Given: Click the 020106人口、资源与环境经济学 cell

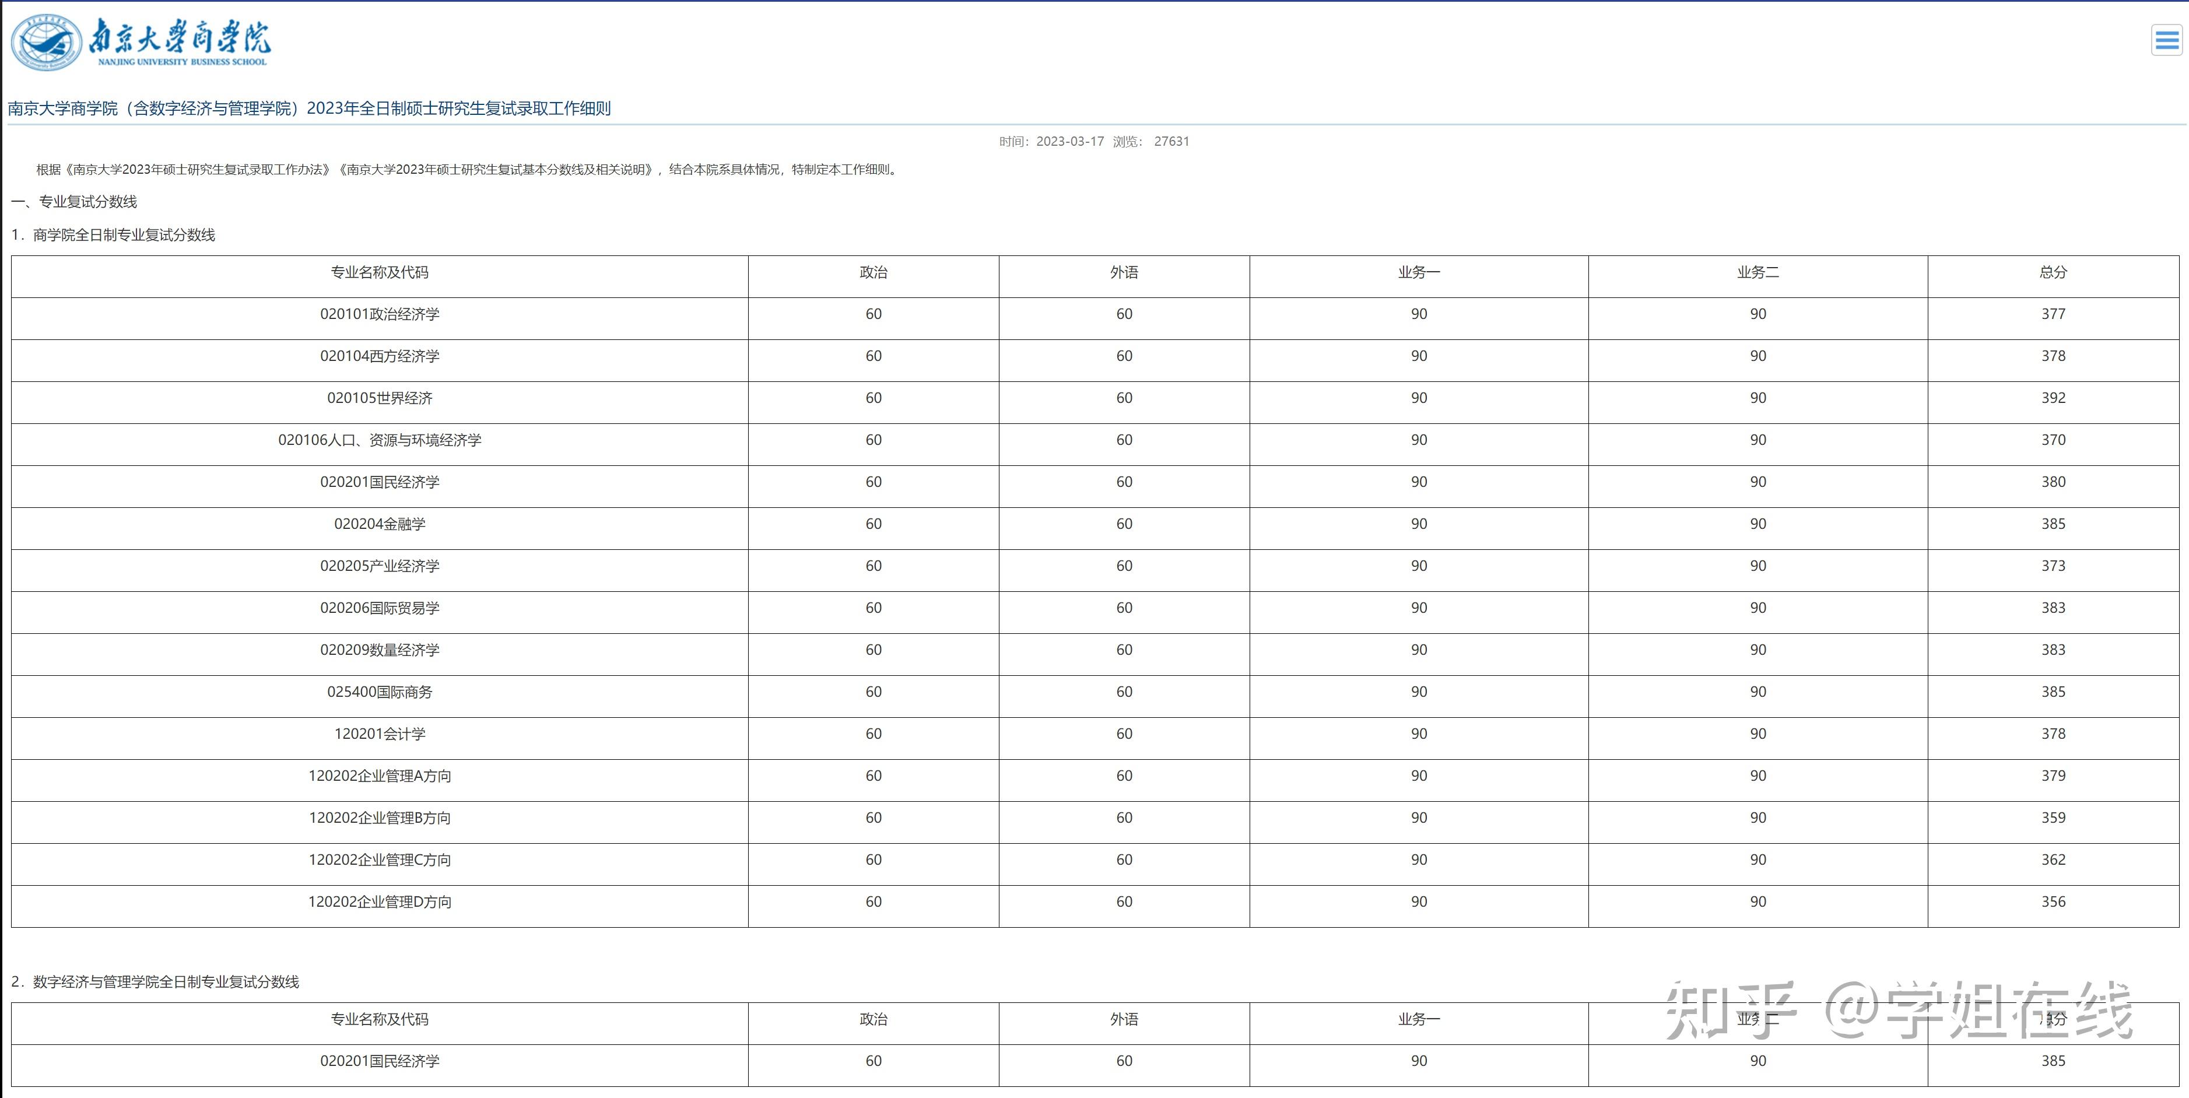Looking at the screenshot, I should (379, 440).
